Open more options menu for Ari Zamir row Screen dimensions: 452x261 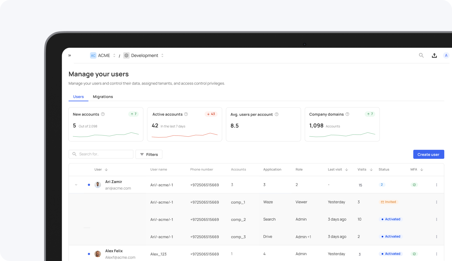436,185
